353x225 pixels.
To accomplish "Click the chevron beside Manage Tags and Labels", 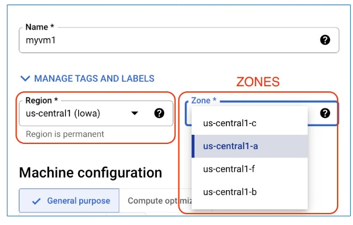I will 25,78.
